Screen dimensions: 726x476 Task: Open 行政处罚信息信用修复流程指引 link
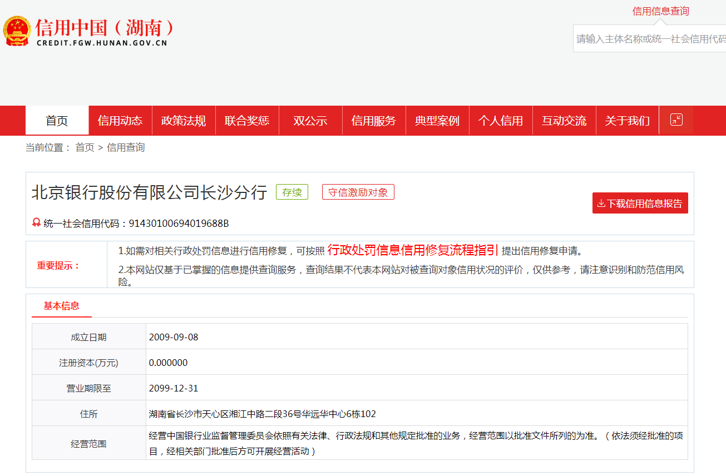click(413, 250)
